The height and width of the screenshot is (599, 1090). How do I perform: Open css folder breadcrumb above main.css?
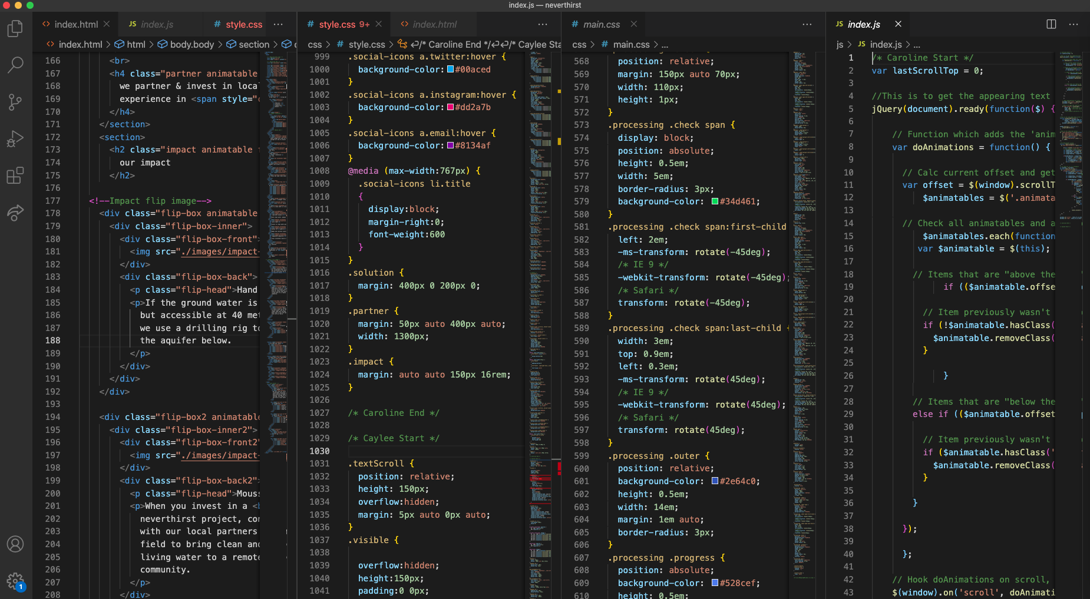tap(579, 45)
